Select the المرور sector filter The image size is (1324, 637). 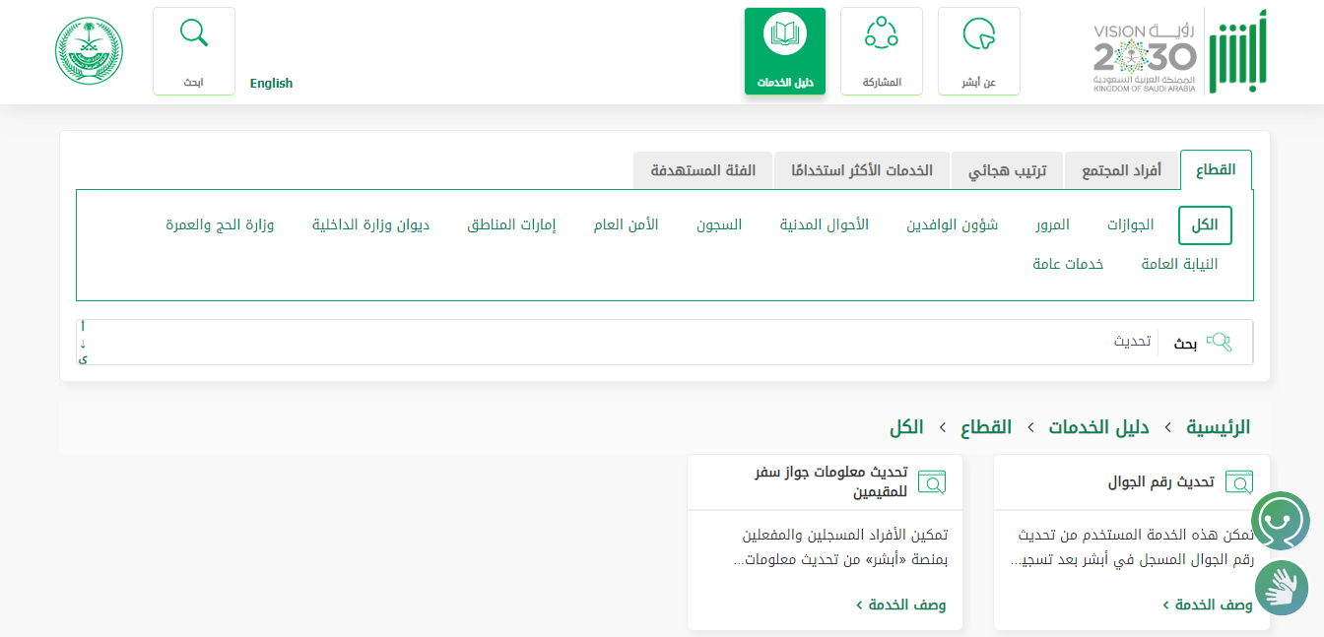[1052, 225]
